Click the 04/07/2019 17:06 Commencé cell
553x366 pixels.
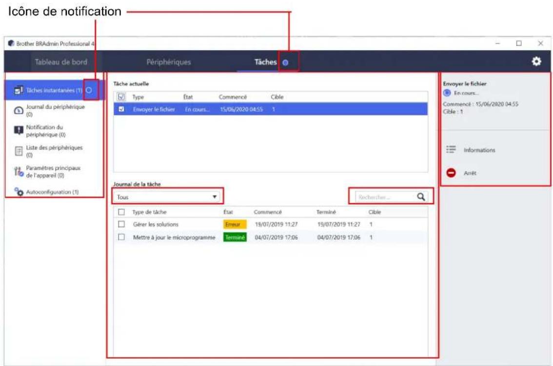[276, 237]
